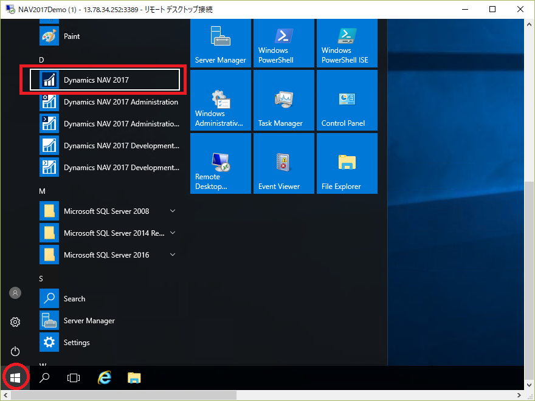Open File Explorer from the taskbar
This screenshot has width=535, height=401.
(x=134, y=377)
